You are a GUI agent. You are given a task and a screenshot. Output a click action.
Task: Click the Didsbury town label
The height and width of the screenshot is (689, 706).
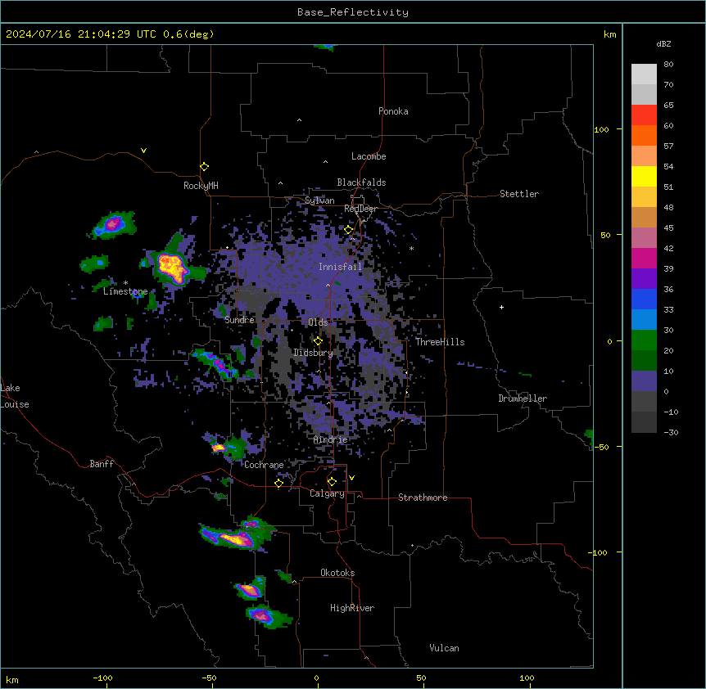click(x=314, y=353)
